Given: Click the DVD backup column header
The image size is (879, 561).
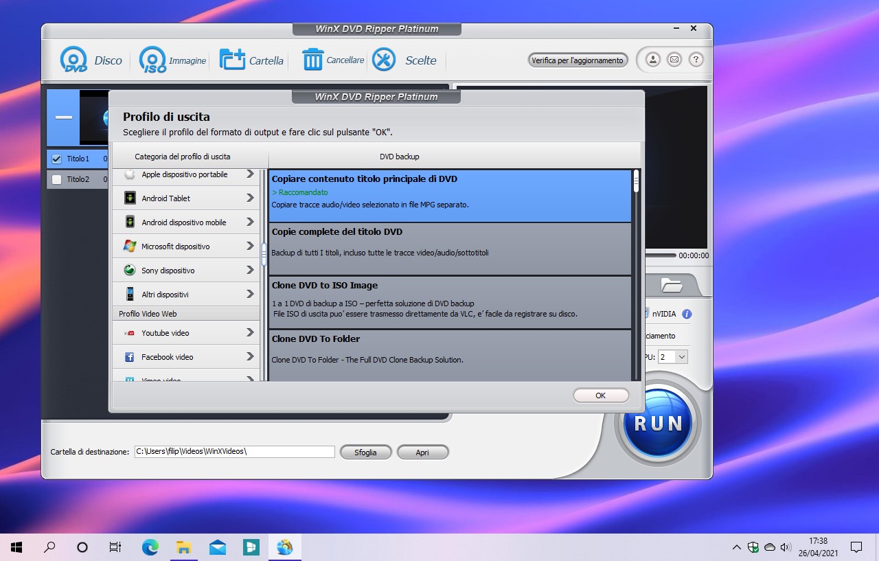Looking at the screenshot, I should tap(399, 157).
